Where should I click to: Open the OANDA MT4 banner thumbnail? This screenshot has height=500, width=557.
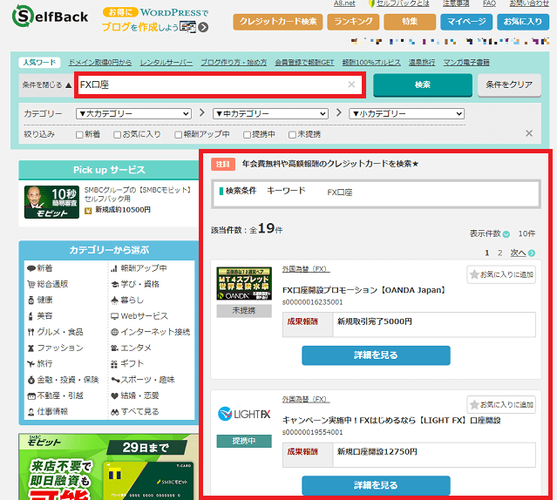click(244, 283)
